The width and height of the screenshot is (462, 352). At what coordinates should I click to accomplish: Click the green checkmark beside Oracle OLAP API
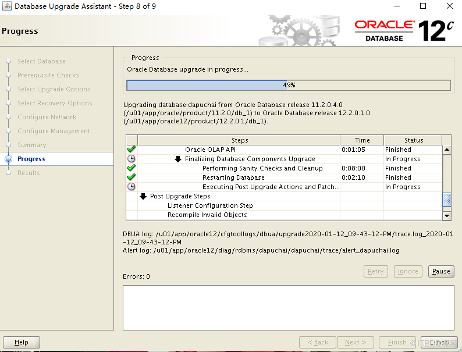(x=132, y=150)
